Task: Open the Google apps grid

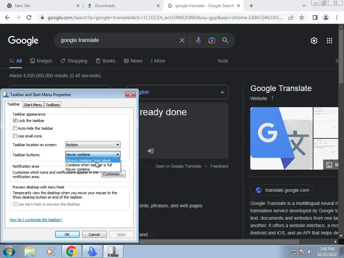Action: click(x=330, y=41)
